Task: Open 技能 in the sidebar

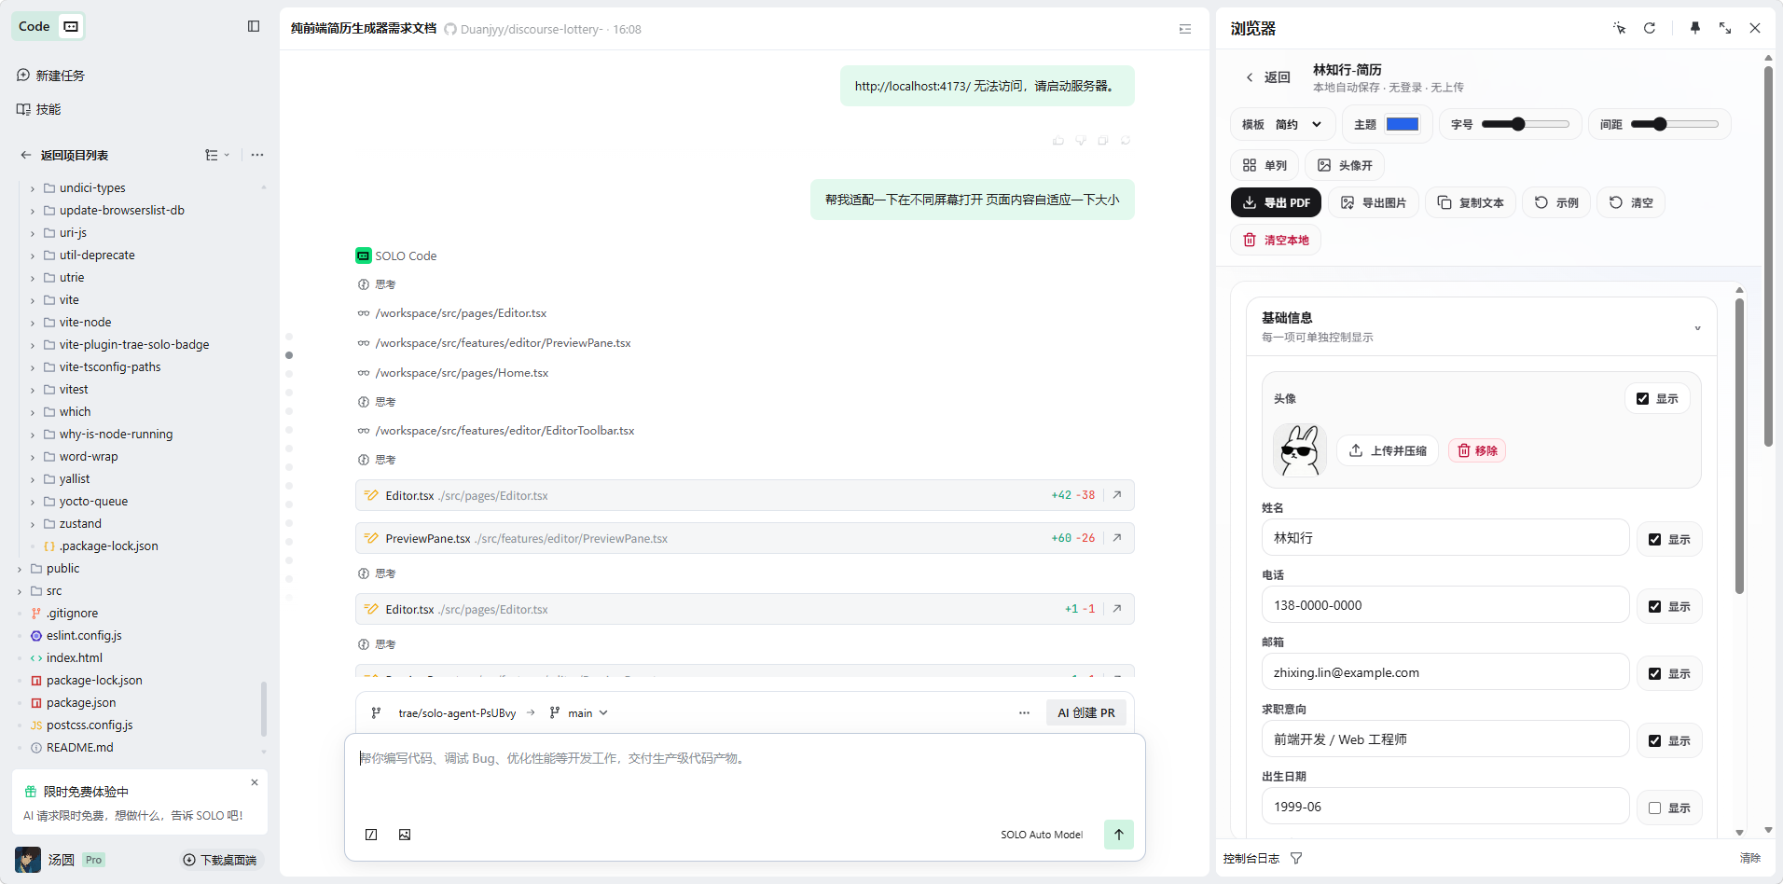Action: pos(48,109)
